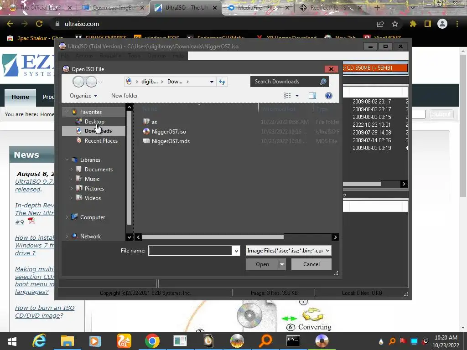
Task: Select Recent Places in Favorites
Action: click(x=101, y=141)
